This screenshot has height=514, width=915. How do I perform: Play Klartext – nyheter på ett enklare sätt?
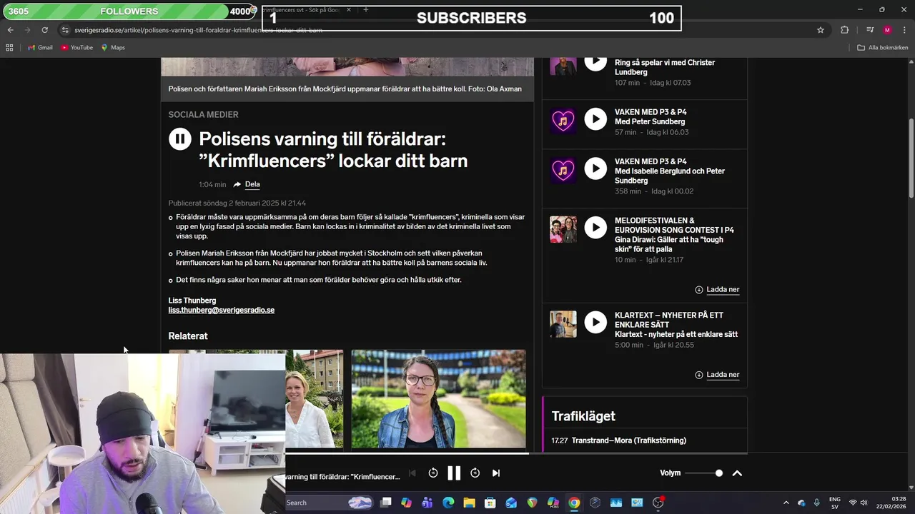coord(595,322)
